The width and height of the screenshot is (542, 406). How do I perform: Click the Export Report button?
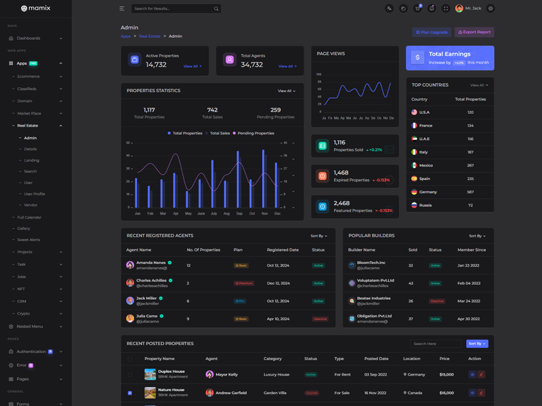(474, 32)
